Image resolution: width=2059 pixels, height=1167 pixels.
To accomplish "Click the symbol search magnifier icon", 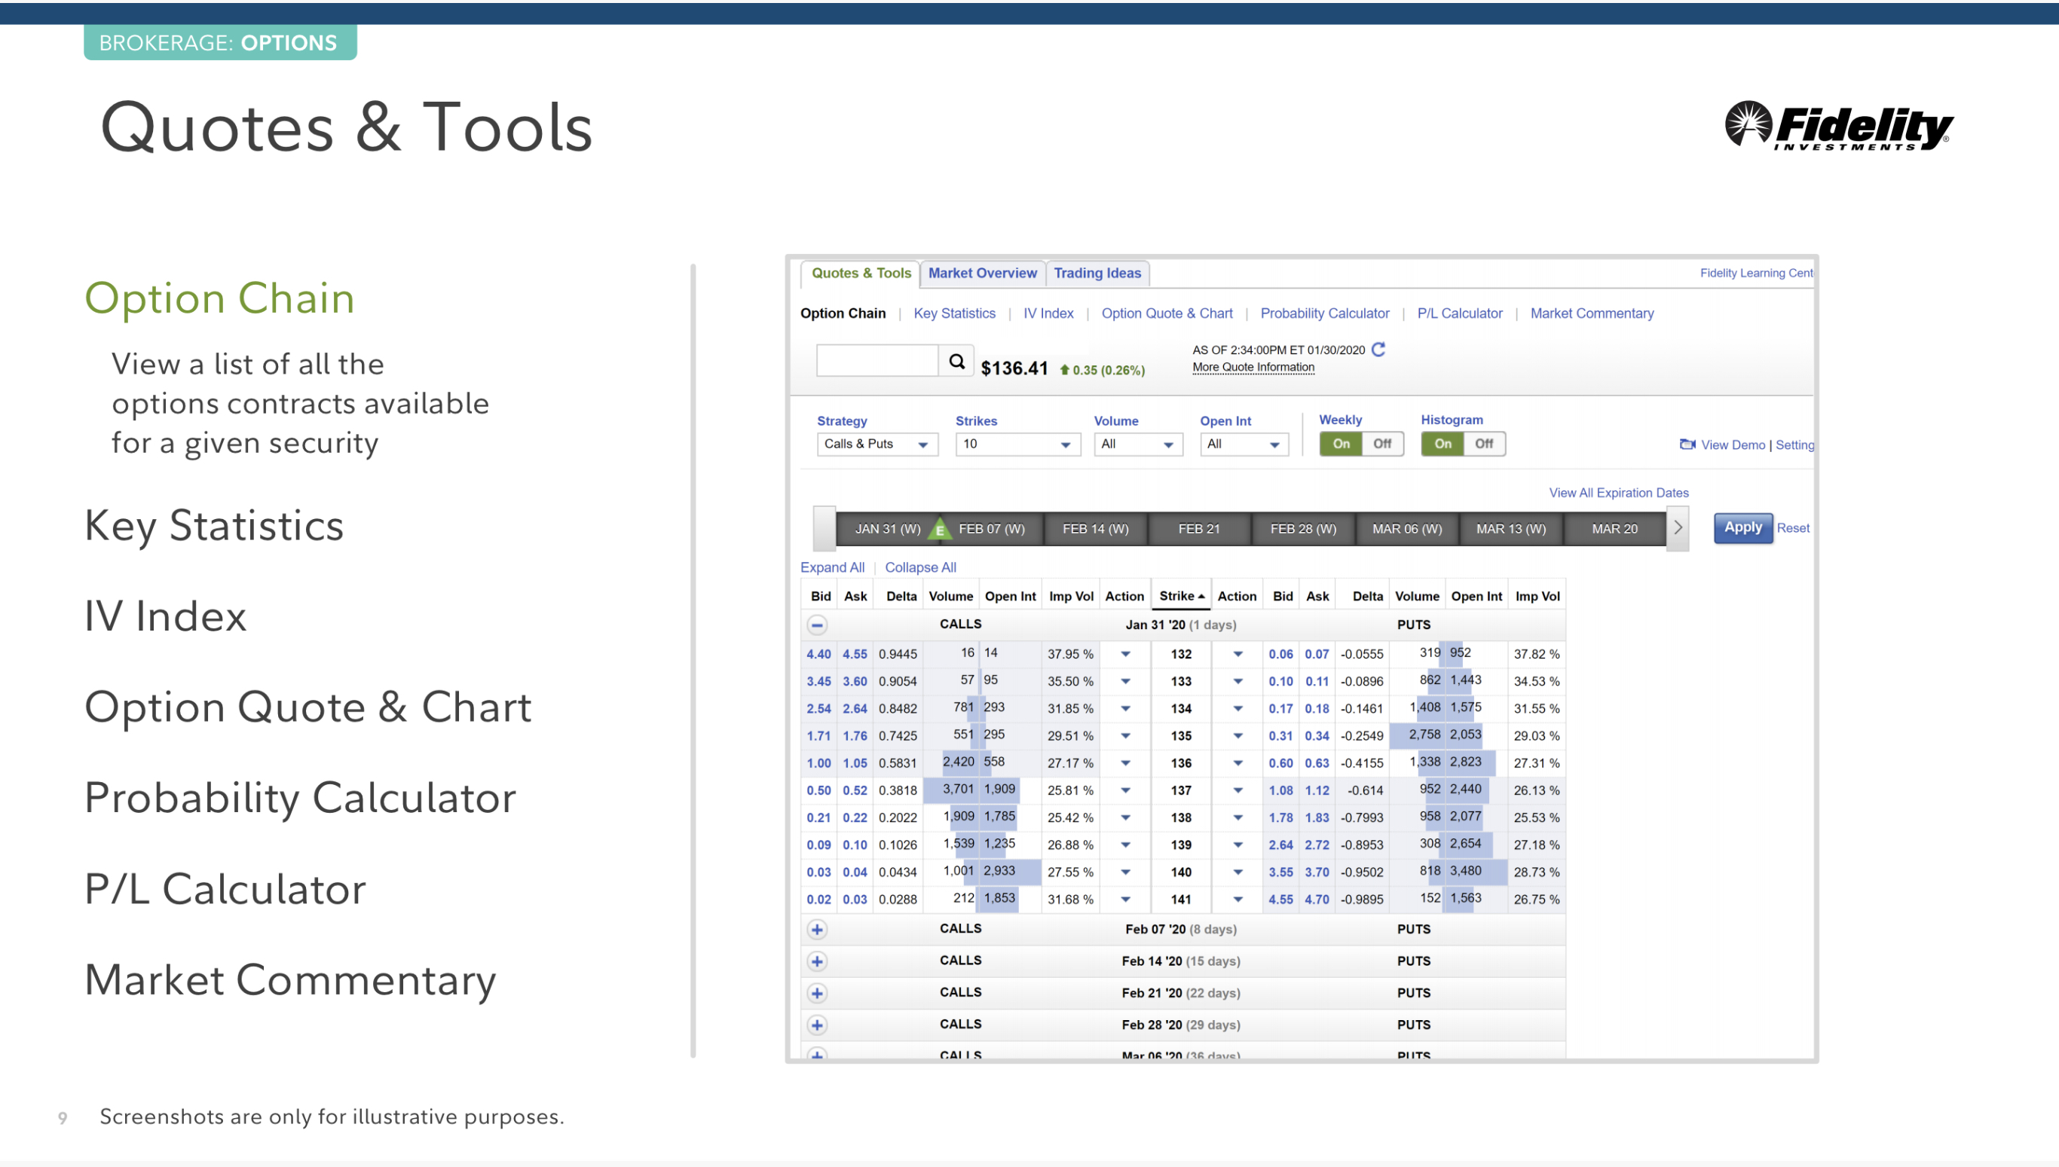I will 956,362.
